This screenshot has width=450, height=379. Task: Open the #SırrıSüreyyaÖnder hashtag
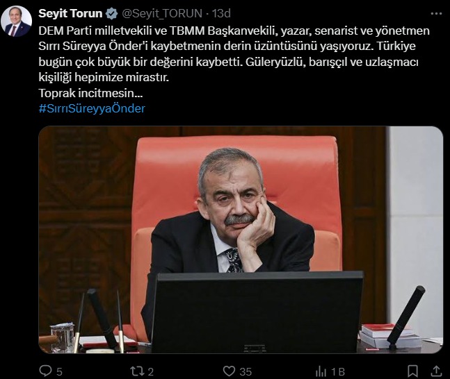tap(92, 108)
